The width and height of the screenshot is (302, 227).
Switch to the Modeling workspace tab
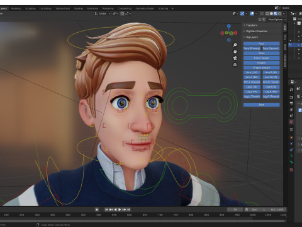tap(16, 8)
